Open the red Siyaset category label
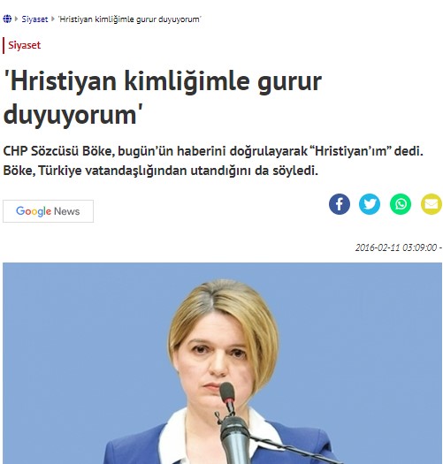Screen dimensions: 443x464 coord(24,45)
